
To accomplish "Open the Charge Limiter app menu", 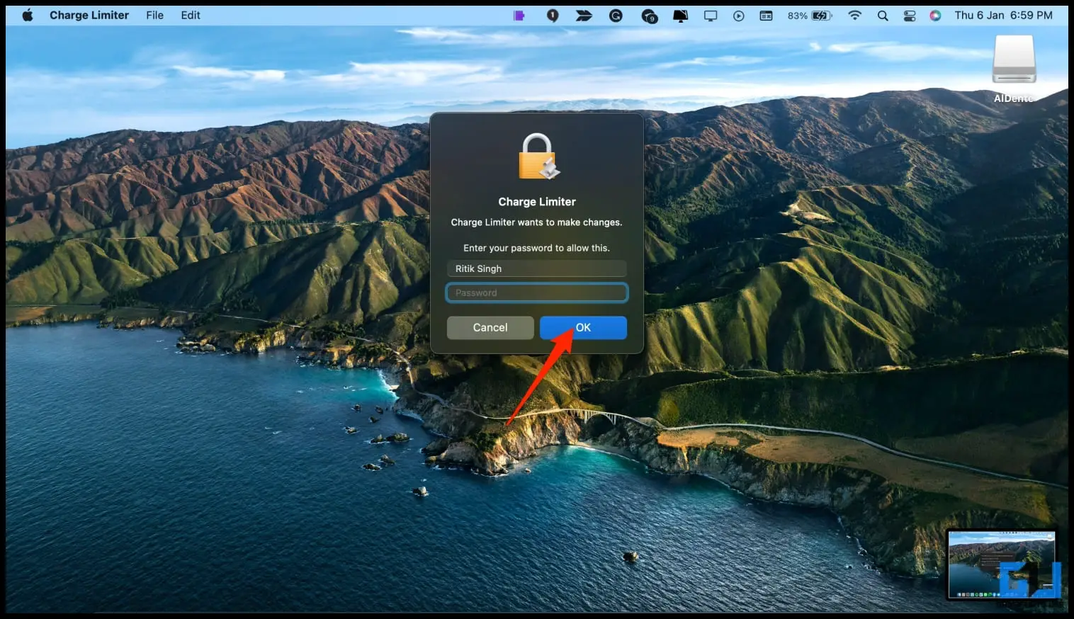I will click(89, 15).
